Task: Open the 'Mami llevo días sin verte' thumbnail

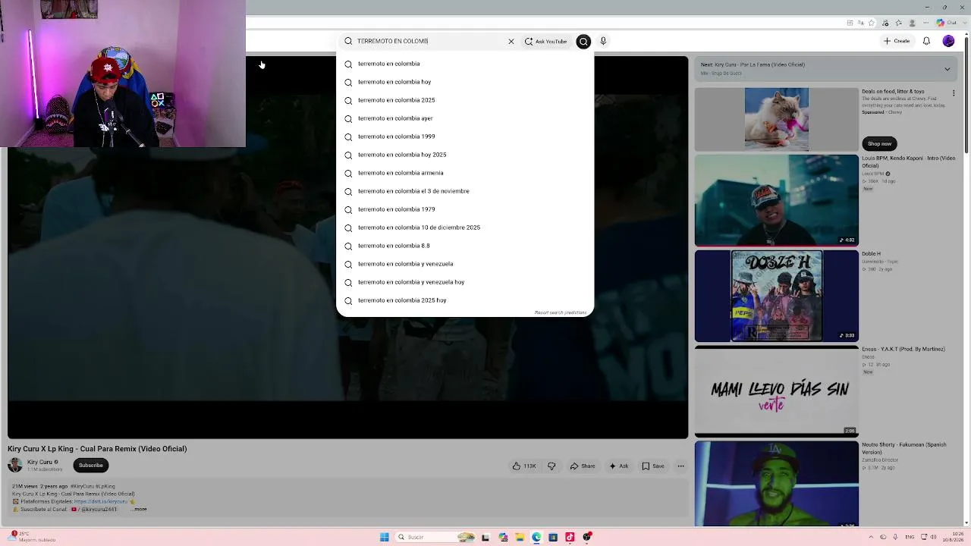Action: tap(777, 391)
